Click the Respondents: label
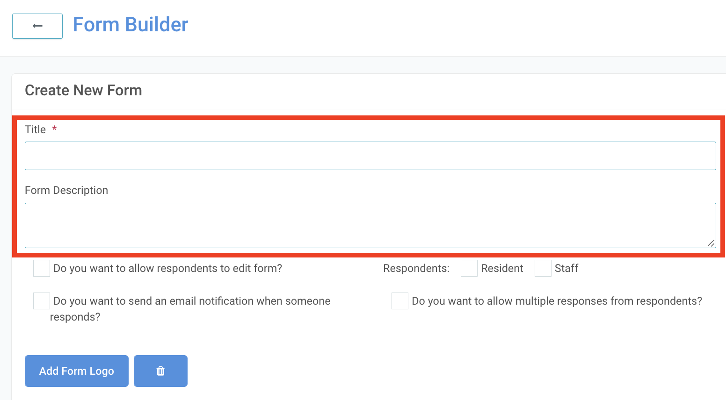Screen dimensions: 726x400 click(x=416, y=268)
